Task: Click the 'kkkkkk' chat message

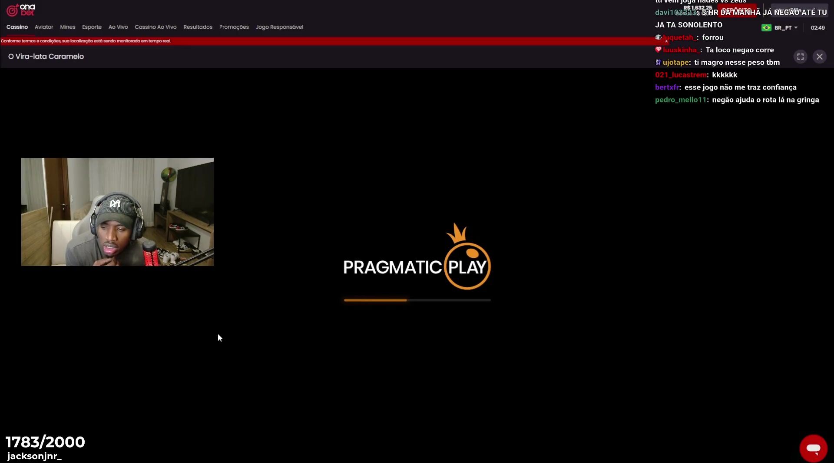Action: coord(725,75)
